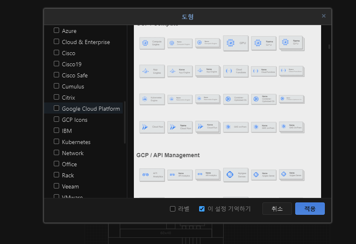
Task: Select the API Analytics card without Name label
Action: [152, 175]
